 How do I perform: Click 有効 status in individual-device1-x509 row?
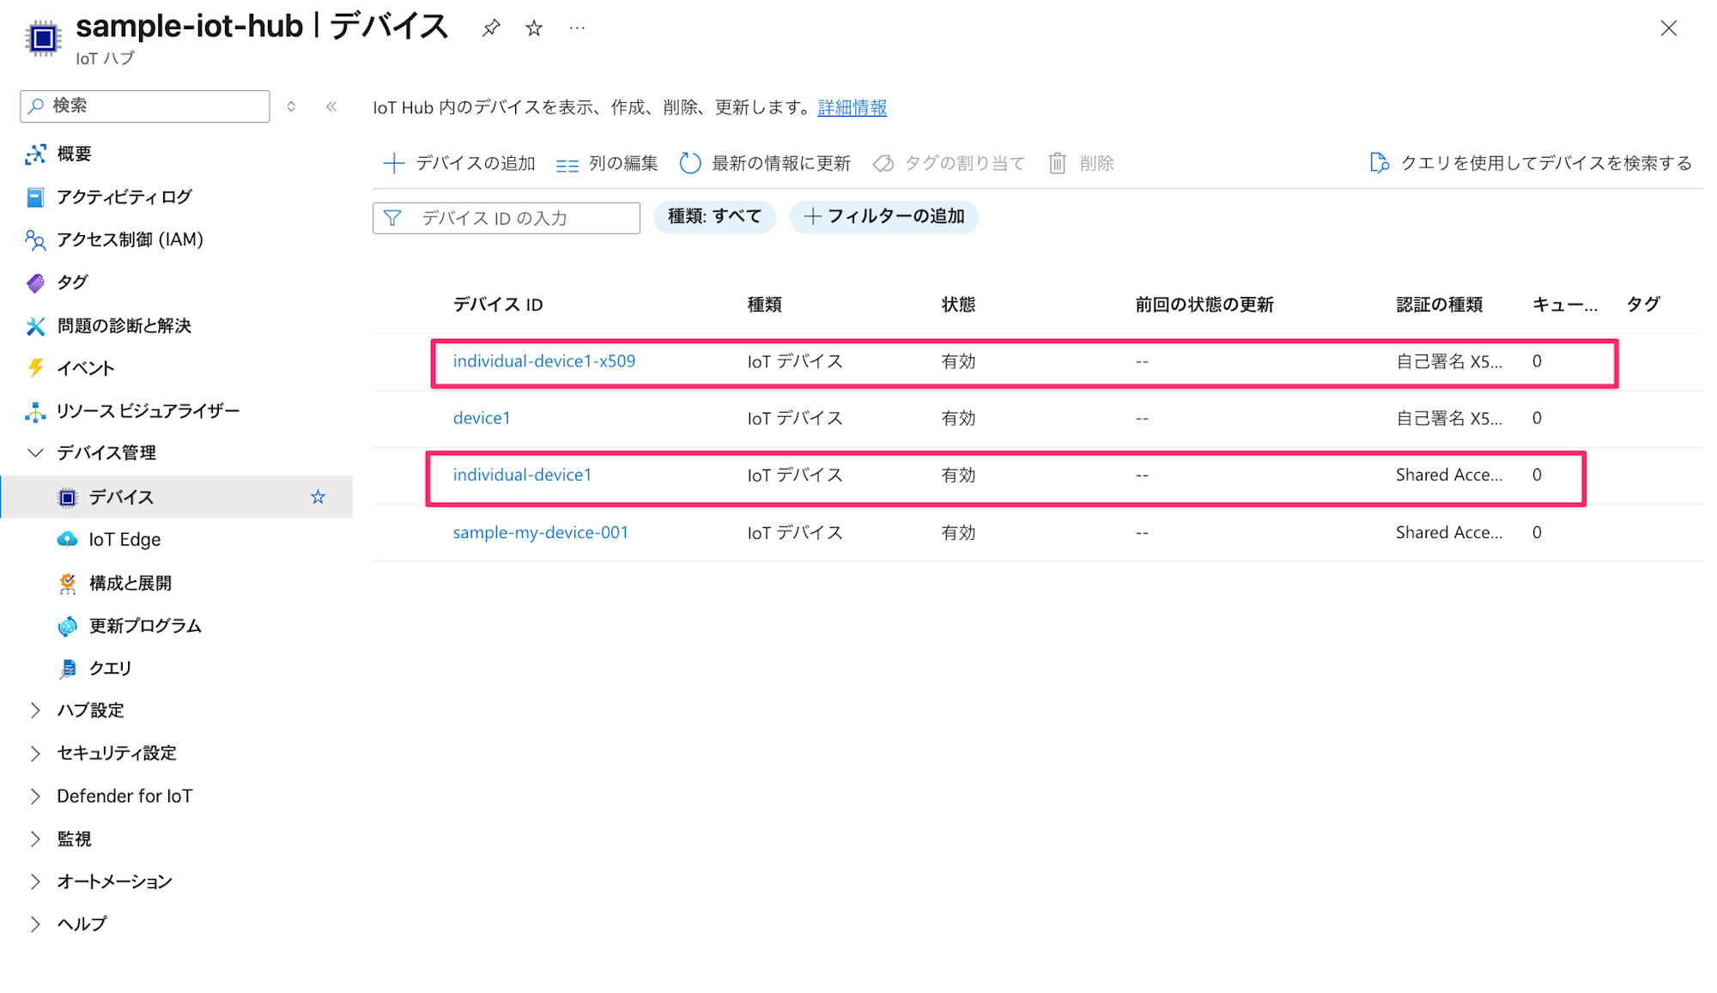[x=958, y=361]
